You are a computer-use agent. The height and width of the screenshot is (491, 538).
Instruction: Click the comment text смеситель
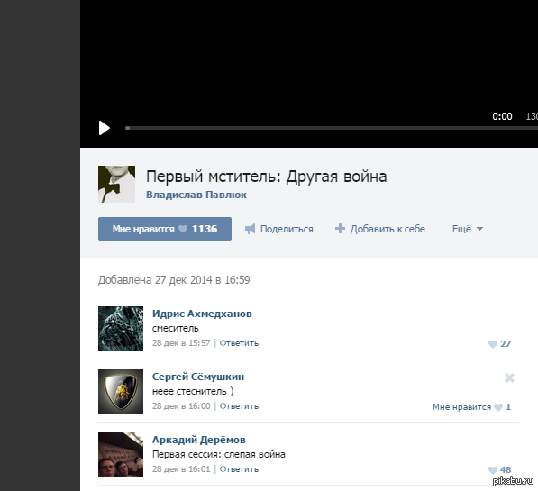click(x=176, y=328)
